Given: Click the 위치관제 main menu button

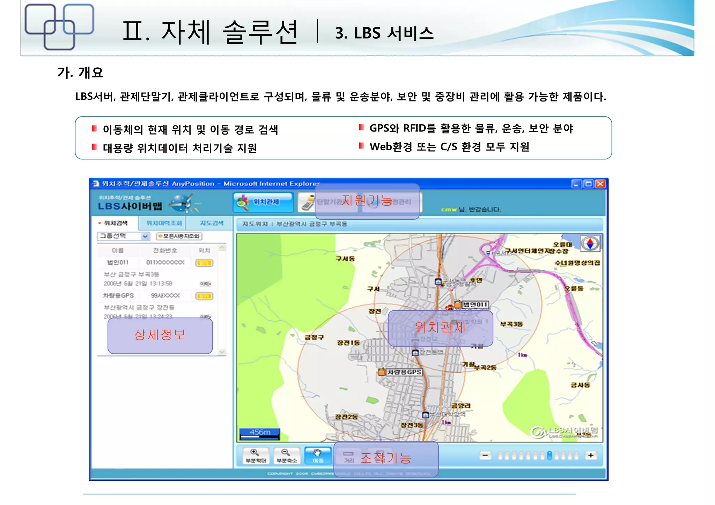Looking at the screenshot, I should pos(263,202).
